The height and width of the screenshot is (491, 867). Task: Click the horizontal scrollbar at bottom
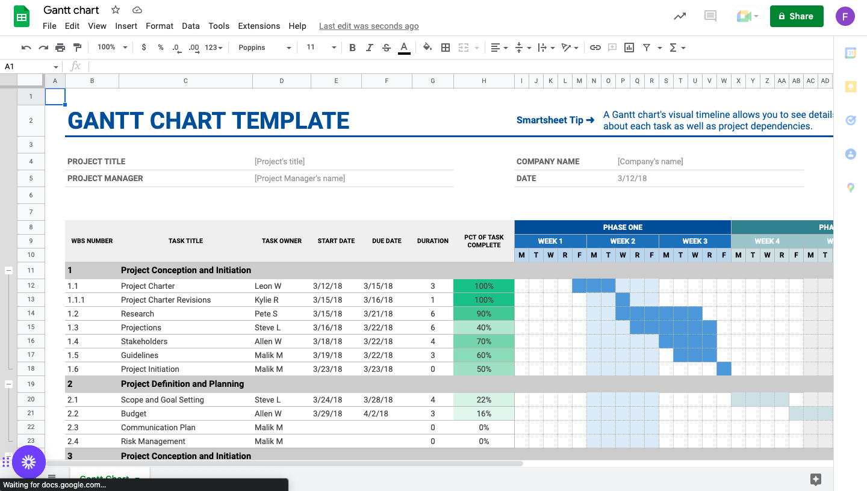click(x=284, y=463)
